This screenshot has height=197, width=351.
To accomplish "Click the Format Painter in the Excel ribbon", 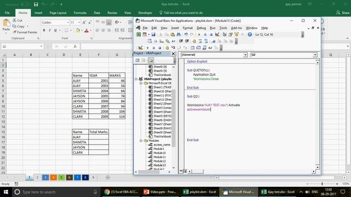I will point(25,32).
